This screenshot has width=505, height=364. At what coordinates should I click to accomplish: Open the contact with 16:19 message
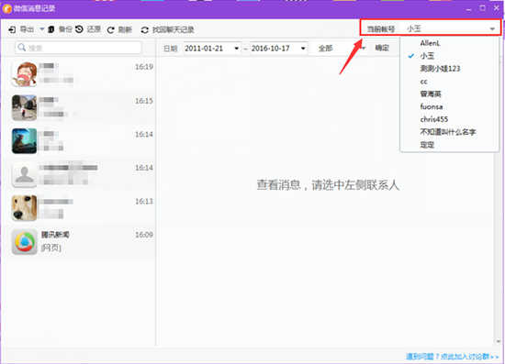(x=78, y=74)
